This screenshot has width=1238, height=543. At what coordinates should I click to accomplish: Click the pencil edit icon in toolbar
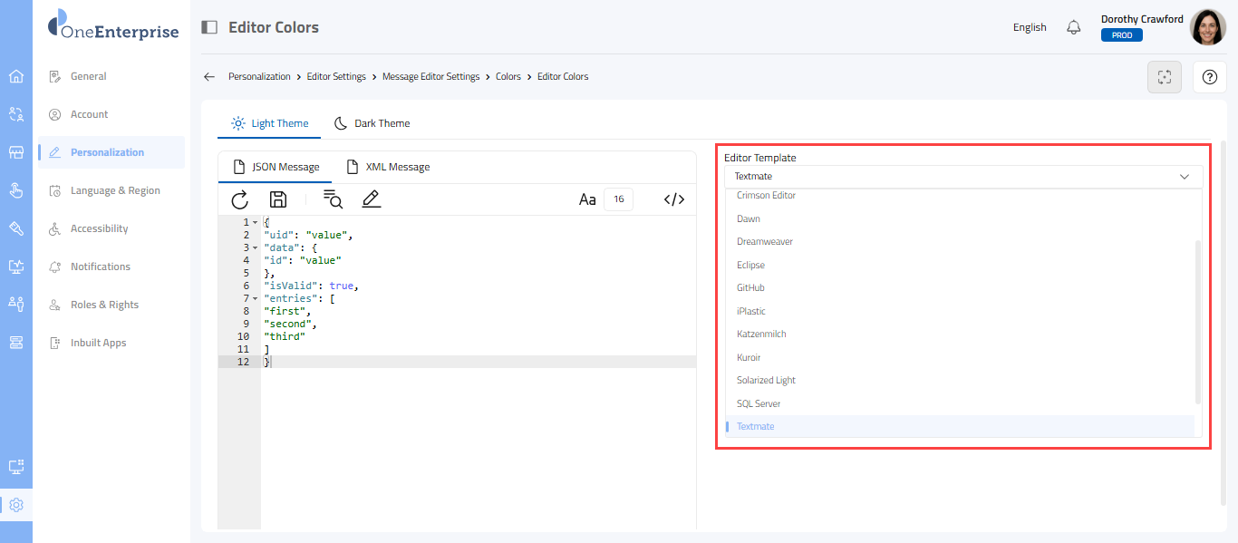pyautogui.click(x=371, y=200)
